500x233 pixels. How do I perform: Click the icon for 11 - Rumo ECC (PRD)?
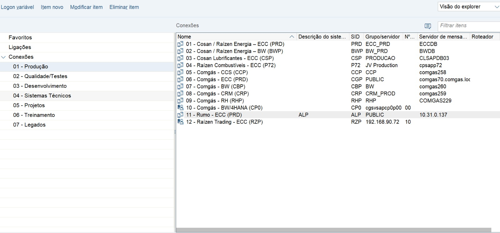180,115
